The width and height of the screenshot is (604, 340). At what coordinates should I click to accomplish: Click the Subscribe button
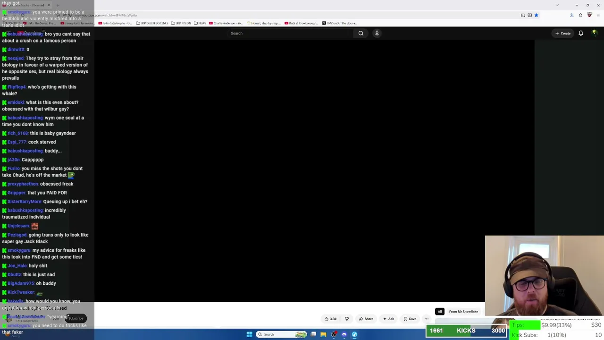point(75,318)
